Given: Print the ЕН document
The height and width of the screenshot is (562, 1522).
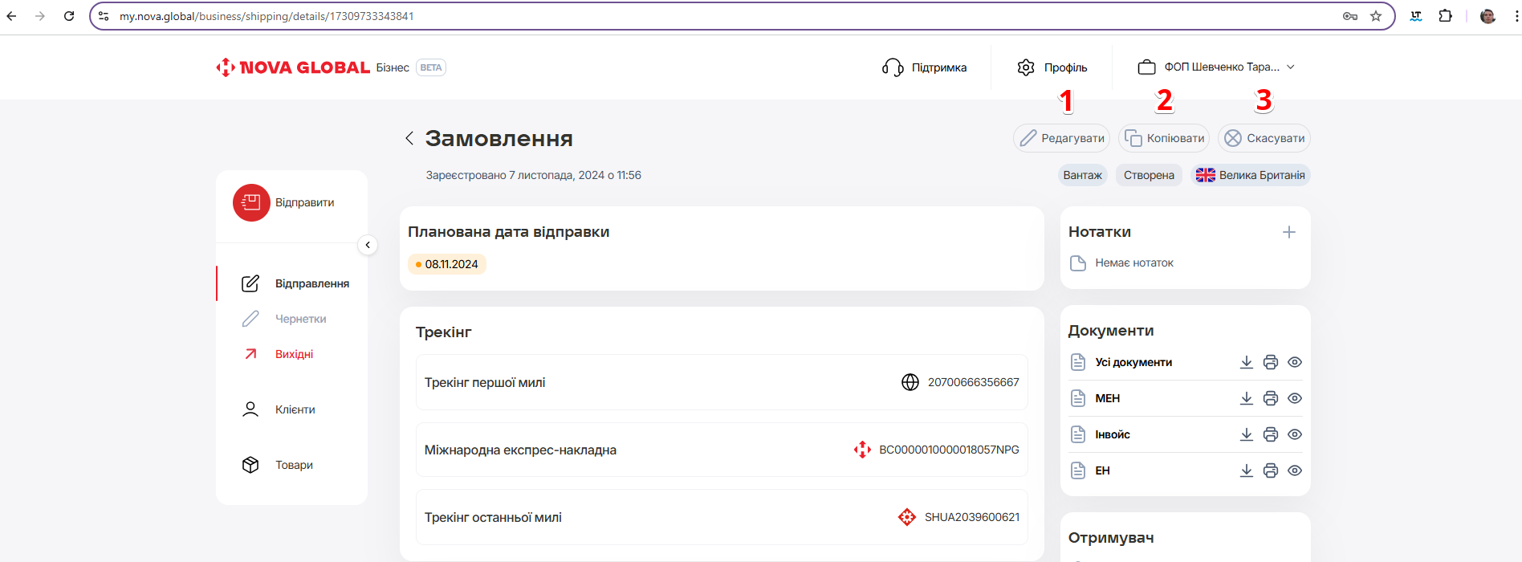Looking at the screenshot, I should coord(1270,470).
